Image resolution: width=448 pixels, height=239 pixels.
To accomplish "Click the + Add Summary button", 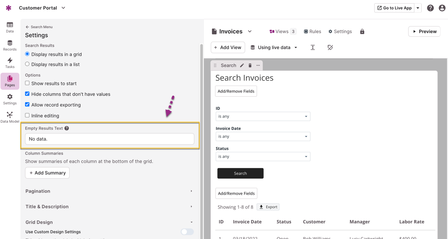I will click(47, 173).
